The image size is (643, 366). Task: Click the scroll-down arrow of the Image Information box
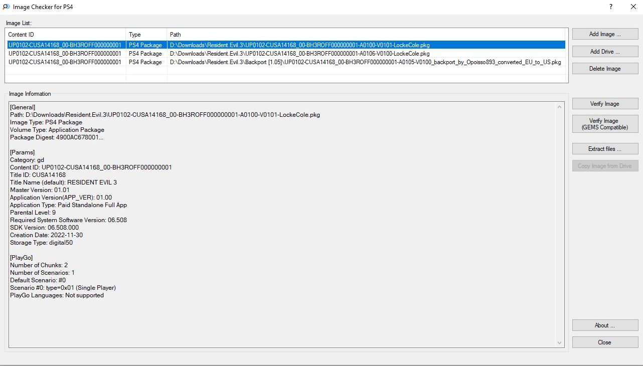pos(560,343)
